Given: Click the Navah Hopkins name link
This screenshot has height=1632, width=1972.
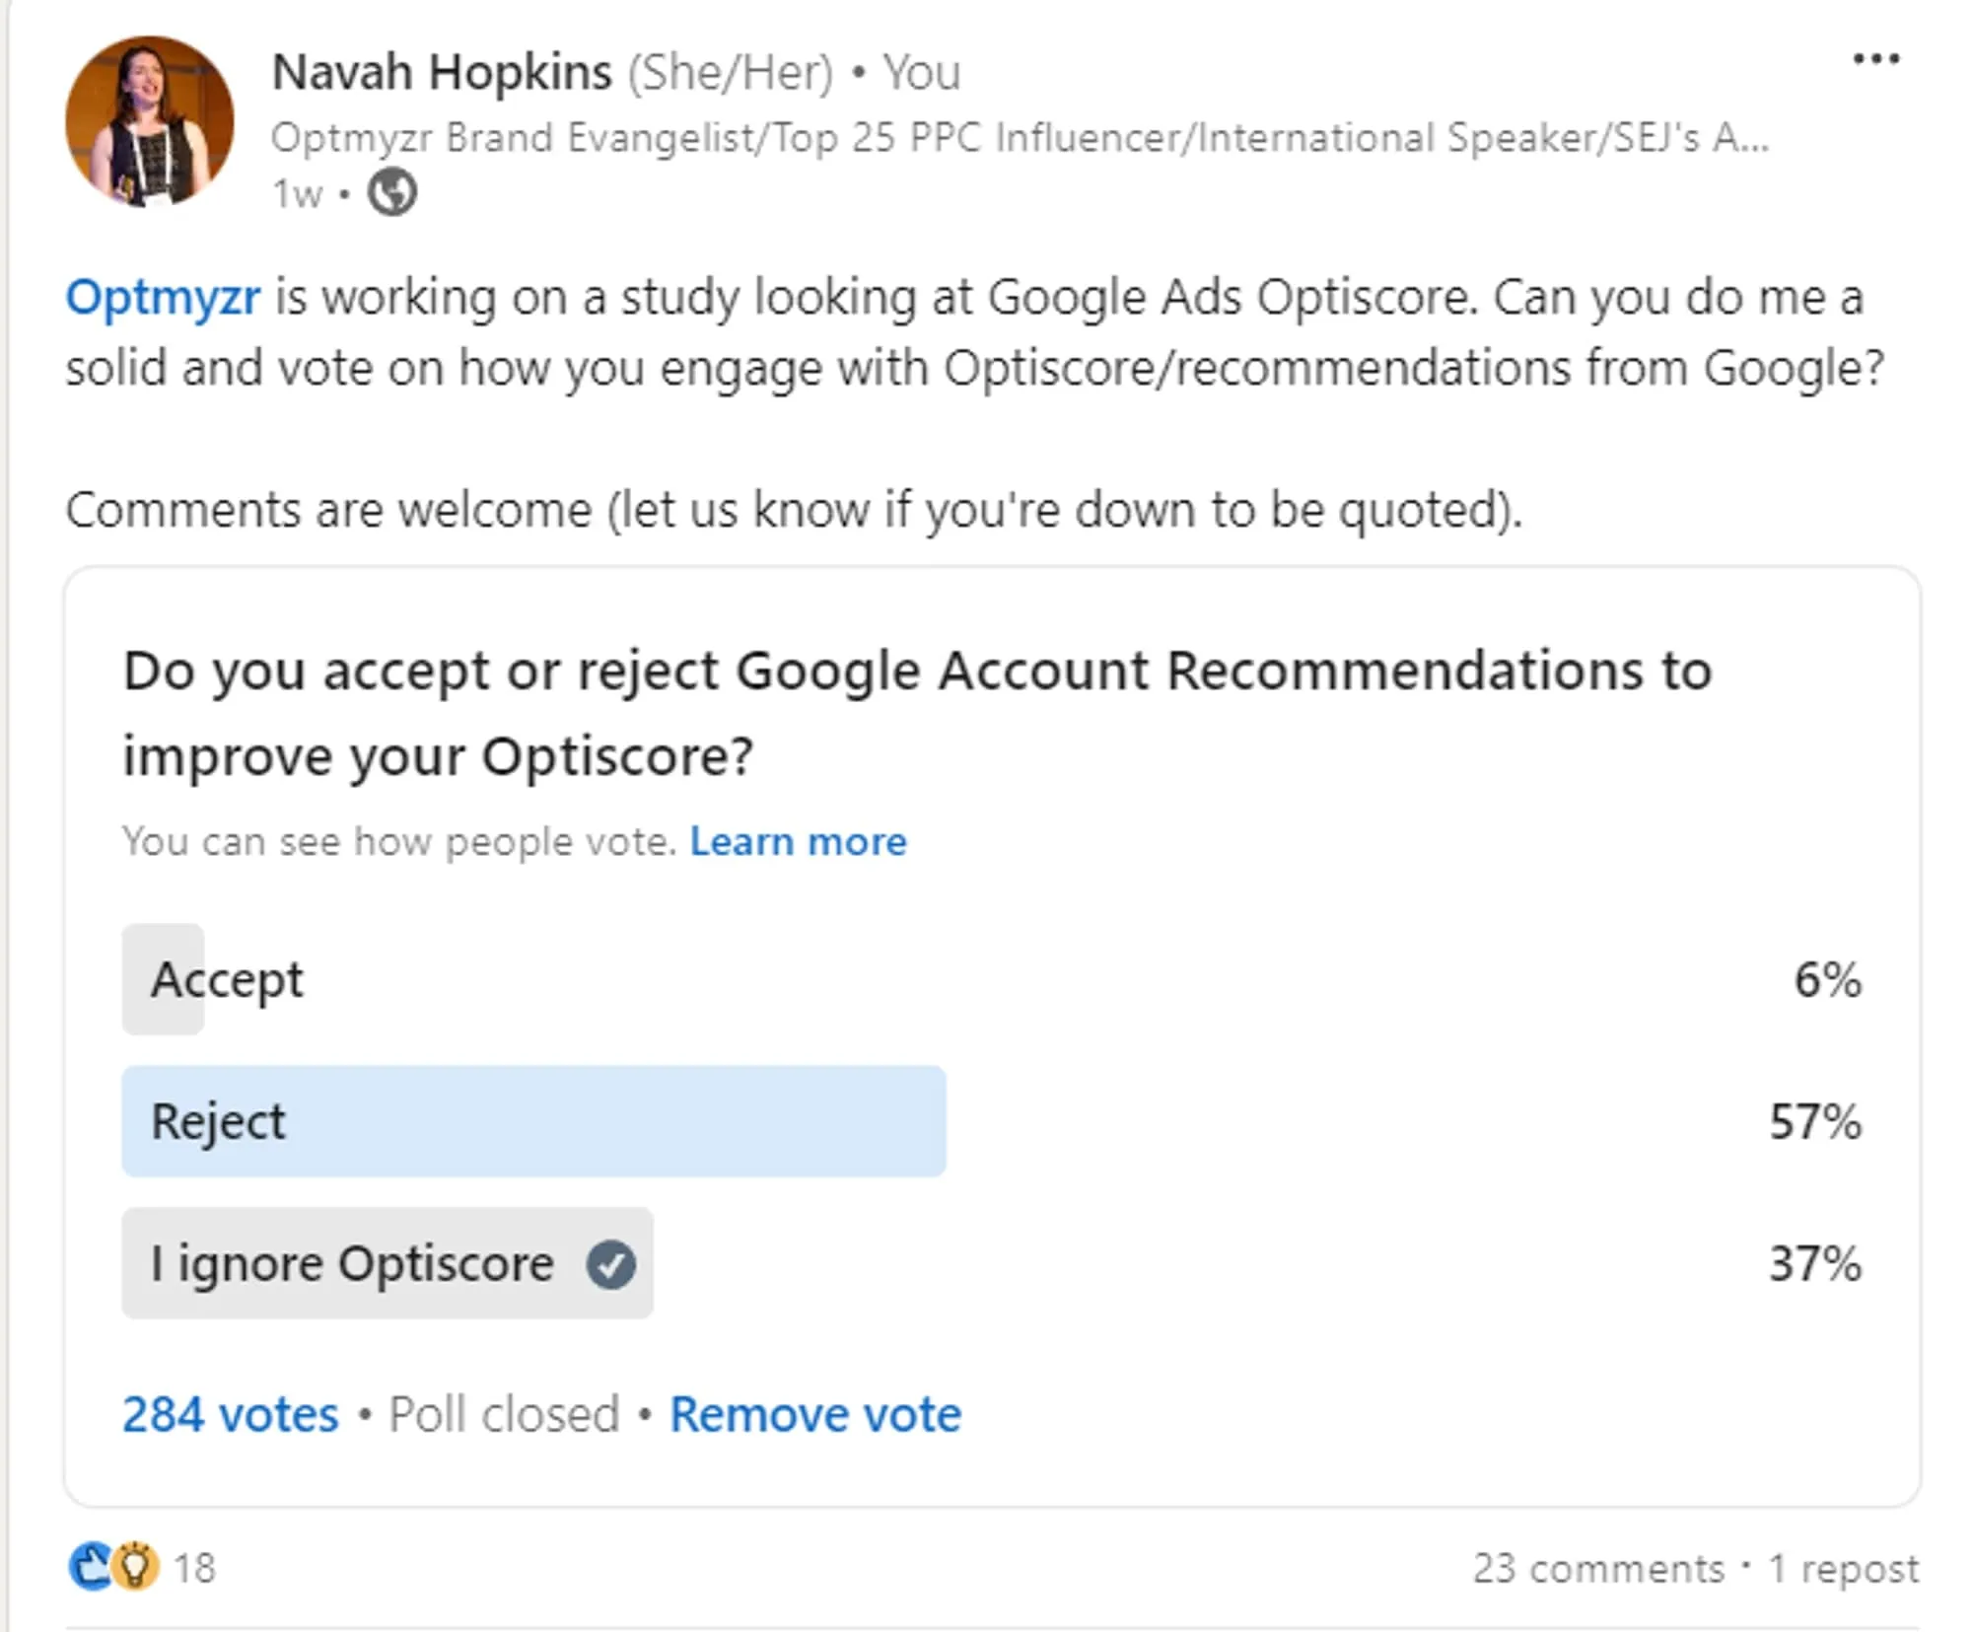Looking at the screenshot, I should tap(442, 72).
